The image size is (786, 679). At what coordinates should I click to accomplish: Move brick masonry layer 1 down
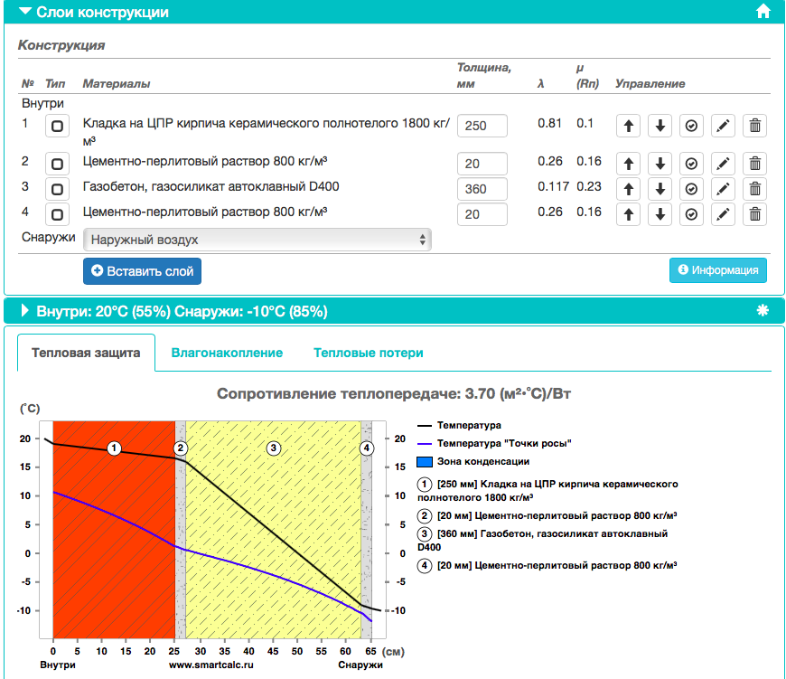tap(660, 126)
